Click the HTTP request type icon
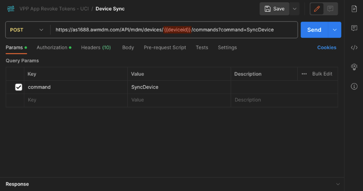Image resolution: width=363 pixels, height=191 pixels. click(x=11, y=9)
